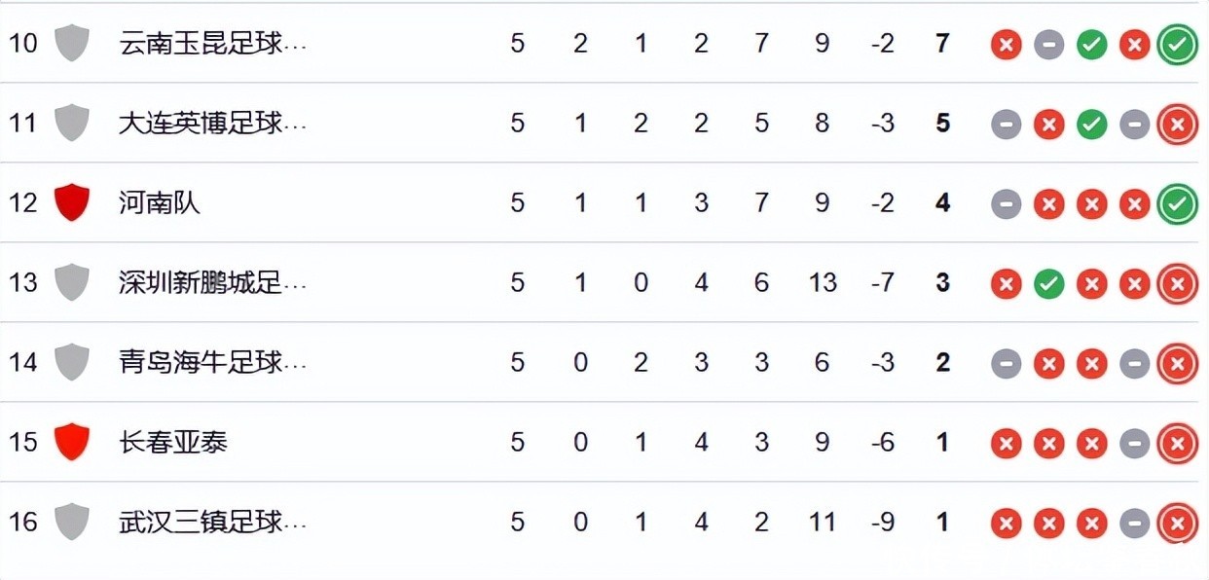Open 青岛海牛's ringed latest loss icon
The image size is (1209, 580).
coord(1177,364)
